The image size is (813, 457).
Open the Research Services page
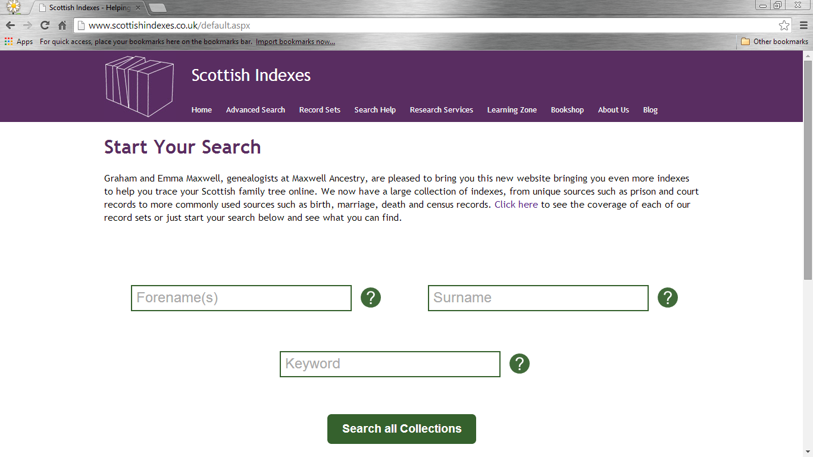[442, 110]
